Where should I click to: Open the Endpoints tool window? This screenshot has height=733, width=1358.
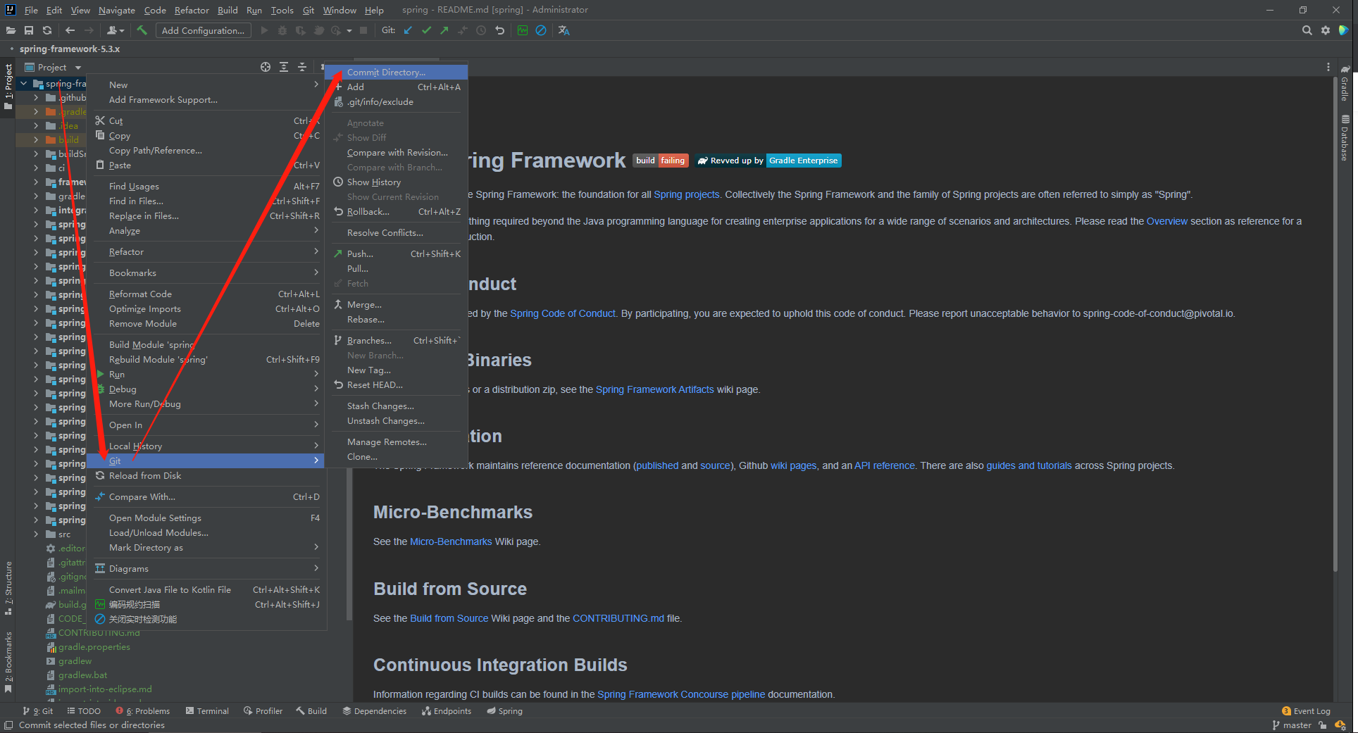point(447,711)
